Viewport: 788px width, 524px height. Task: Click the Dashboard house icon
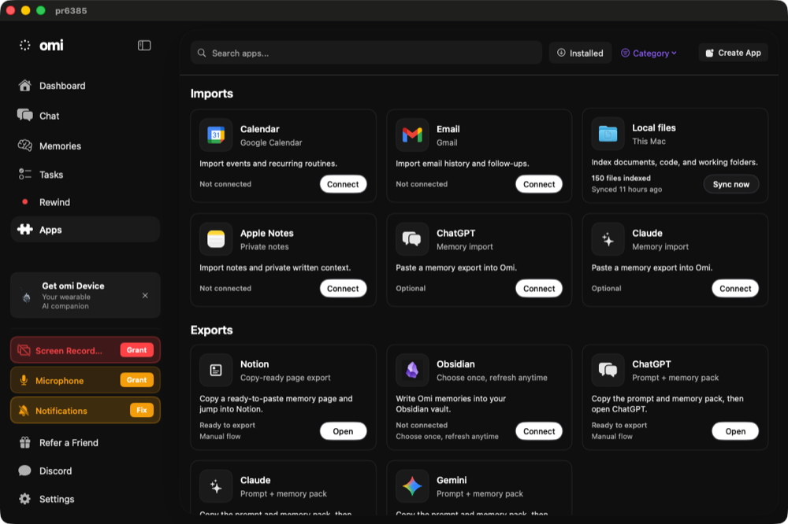[x=24, y=86]
